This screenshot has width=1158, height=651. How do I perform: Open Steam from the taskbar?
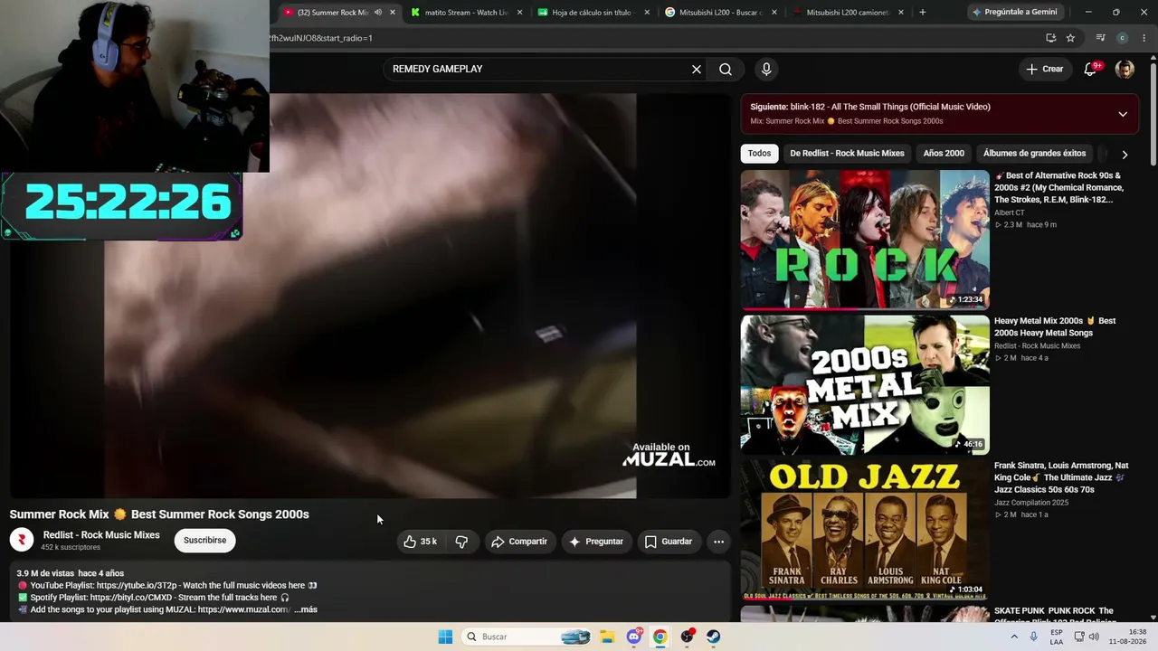(714, 637)
